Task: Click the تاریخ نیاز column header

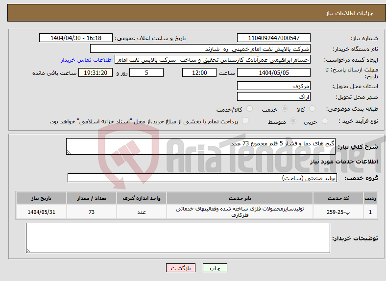Action: 41,198
